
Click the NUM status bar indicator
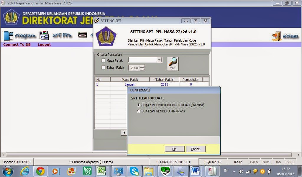(x=266, y=162)
